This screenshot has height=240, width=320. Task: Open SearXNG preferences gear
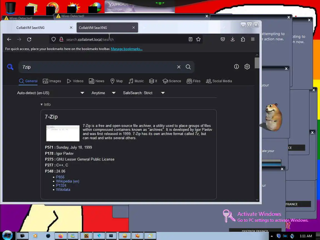click(x=247, y=67)
